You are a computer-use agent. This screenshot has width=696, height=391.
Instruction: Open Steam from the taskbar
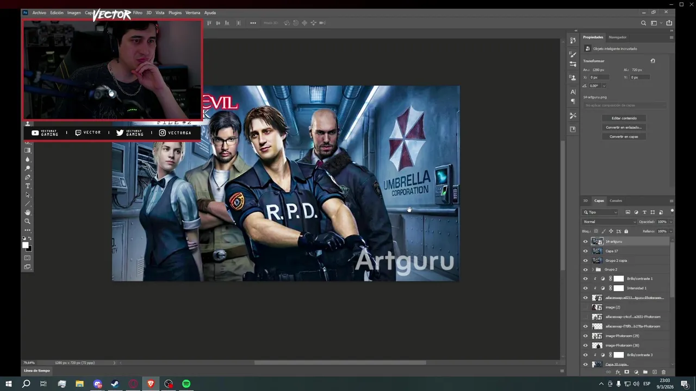click(115, 384)
